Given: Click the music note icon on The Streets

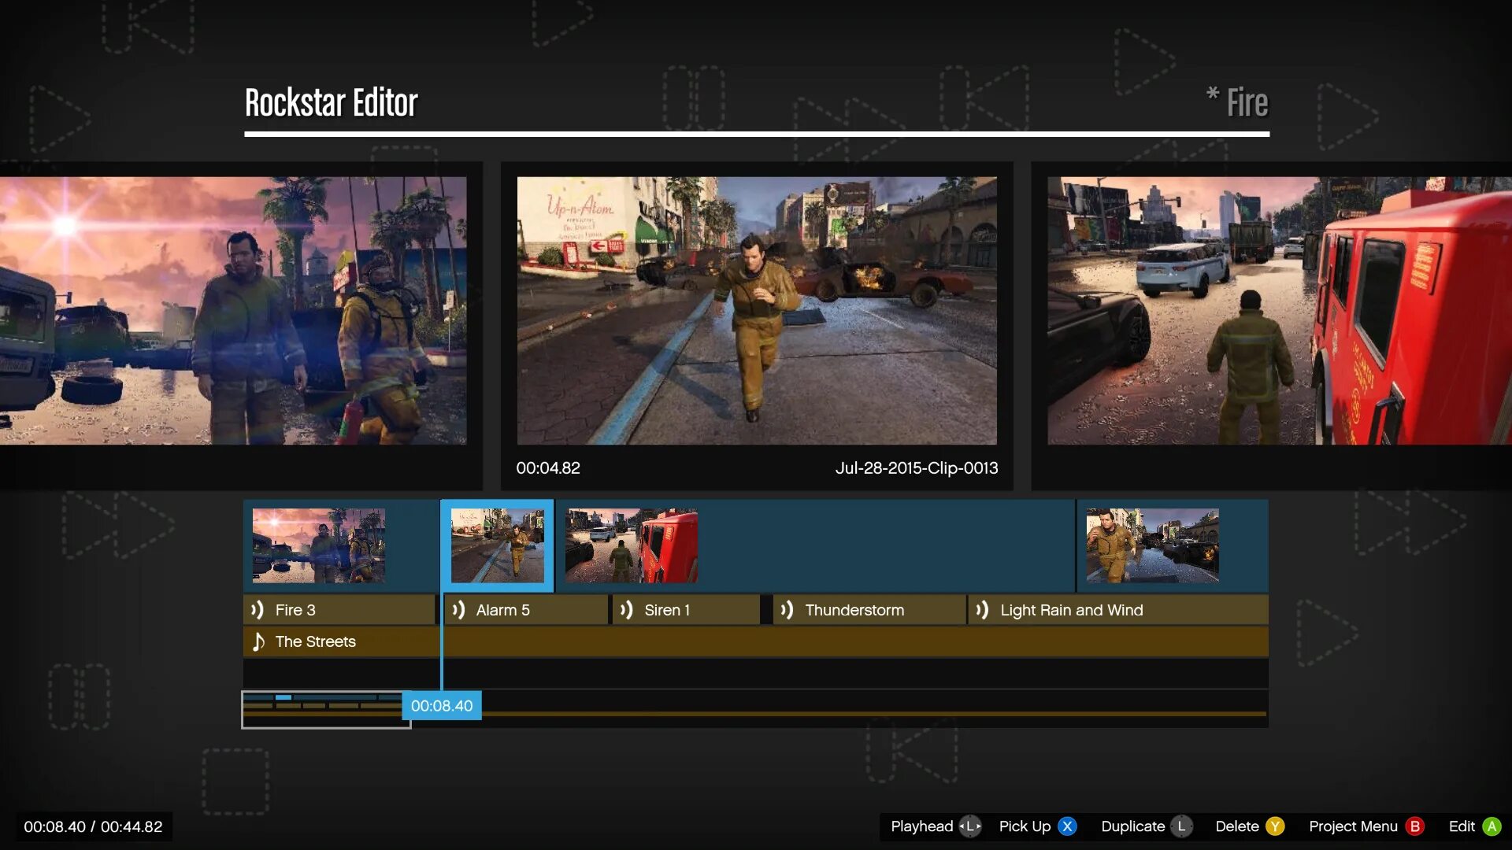Looking at the screenshot, I should (x=257, y=641).
